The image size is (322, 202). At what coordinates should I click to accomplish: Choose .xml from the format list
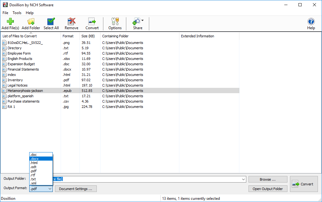(41, 183)
